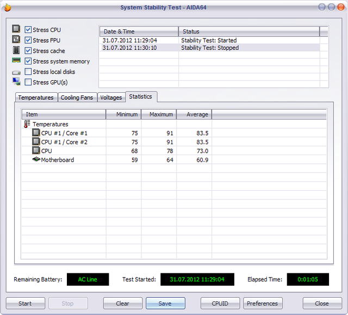This screenshot has width=348, height=315.
Task: Click the Save button
Action: click(165, 304)
